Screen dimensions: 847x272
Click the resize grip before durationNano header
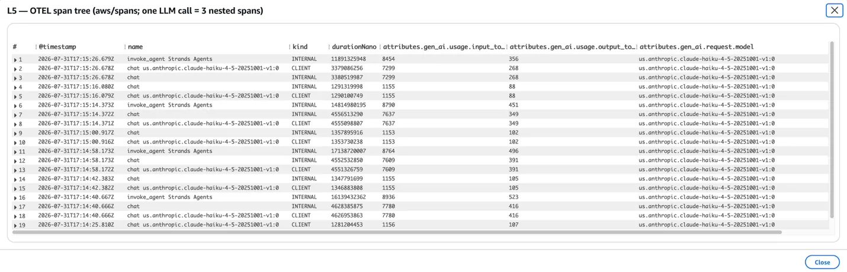pyautogui.click(x=329, y=47)
